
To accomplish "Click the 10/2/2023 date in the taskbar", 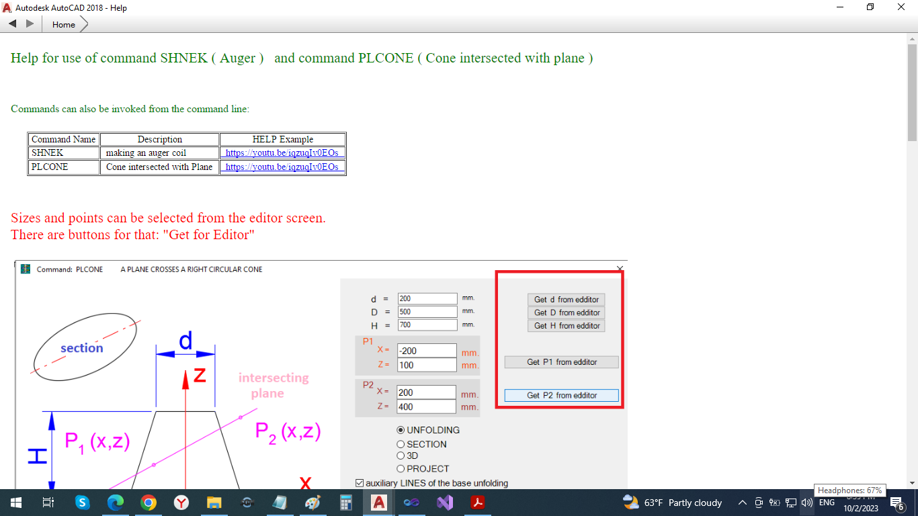I will click(x=861, y=509).
